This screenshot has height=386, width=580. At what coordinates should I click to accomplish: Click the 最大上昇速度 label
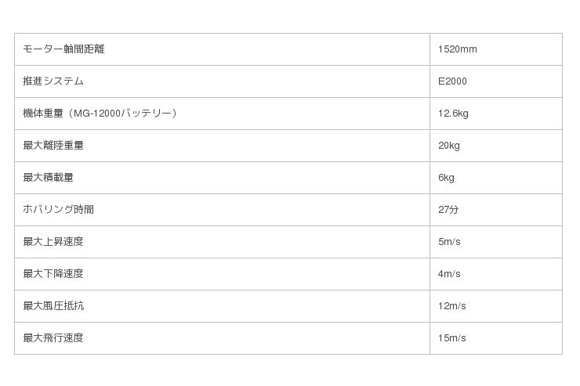tap(53, 242)
